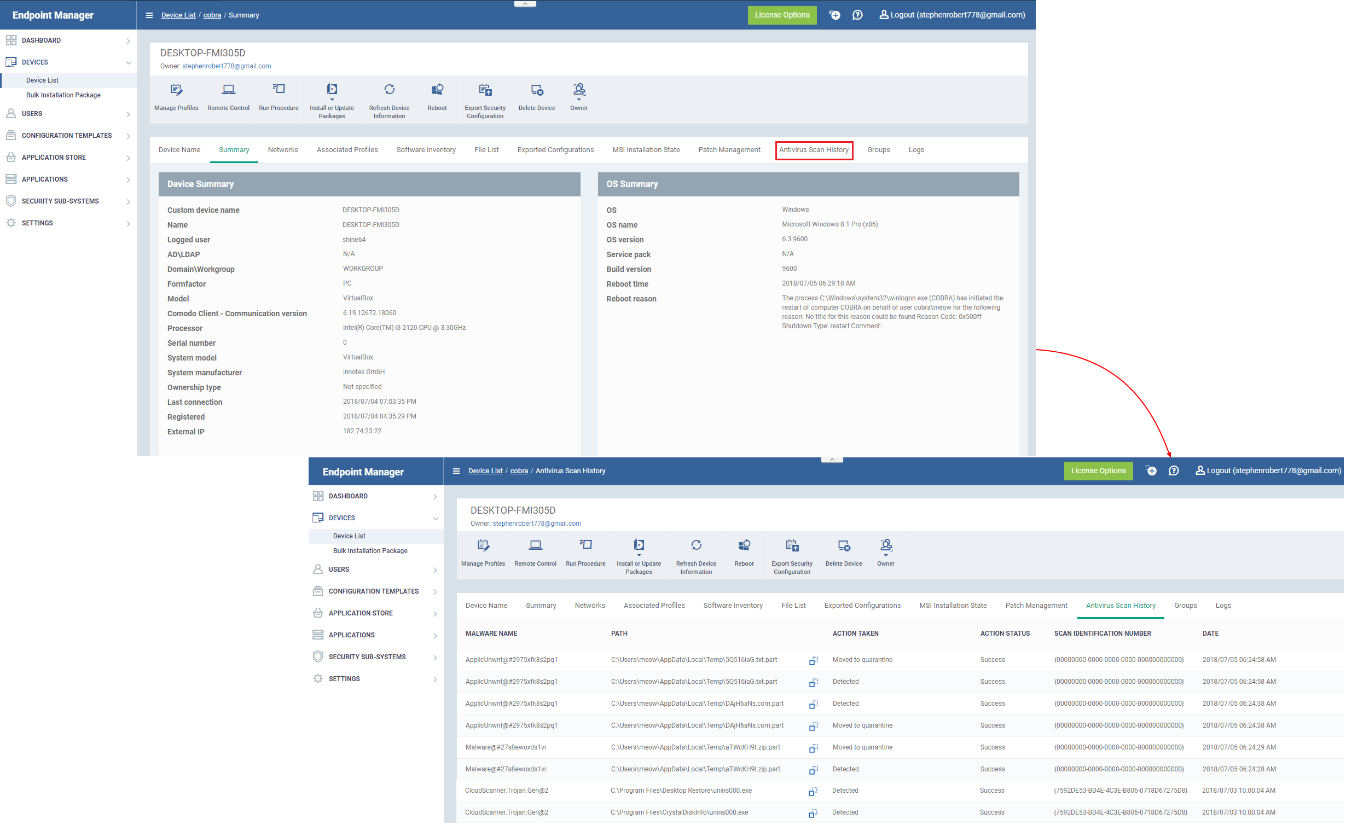Click Refresh Device Information in bottom window
Image resolution: width=1346 pixels, height=825 pixels.
point(697,556)
